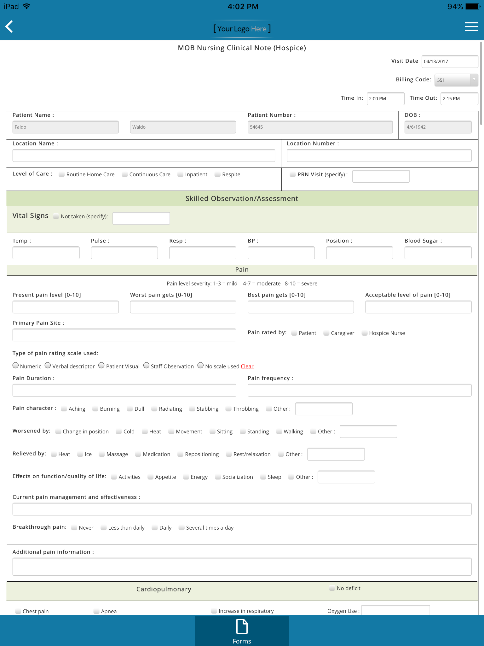Check Hospice Nurse pain rater
This screenshot has height=646, width=484.
click(x=365, y=333)
